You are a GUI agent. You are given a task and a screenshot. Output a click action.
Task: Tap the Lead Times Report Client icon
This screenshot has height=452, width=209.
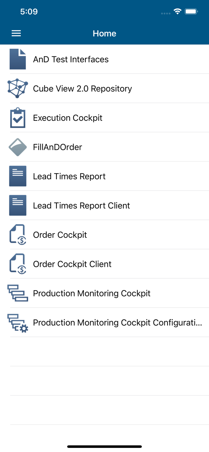point(18,206)
